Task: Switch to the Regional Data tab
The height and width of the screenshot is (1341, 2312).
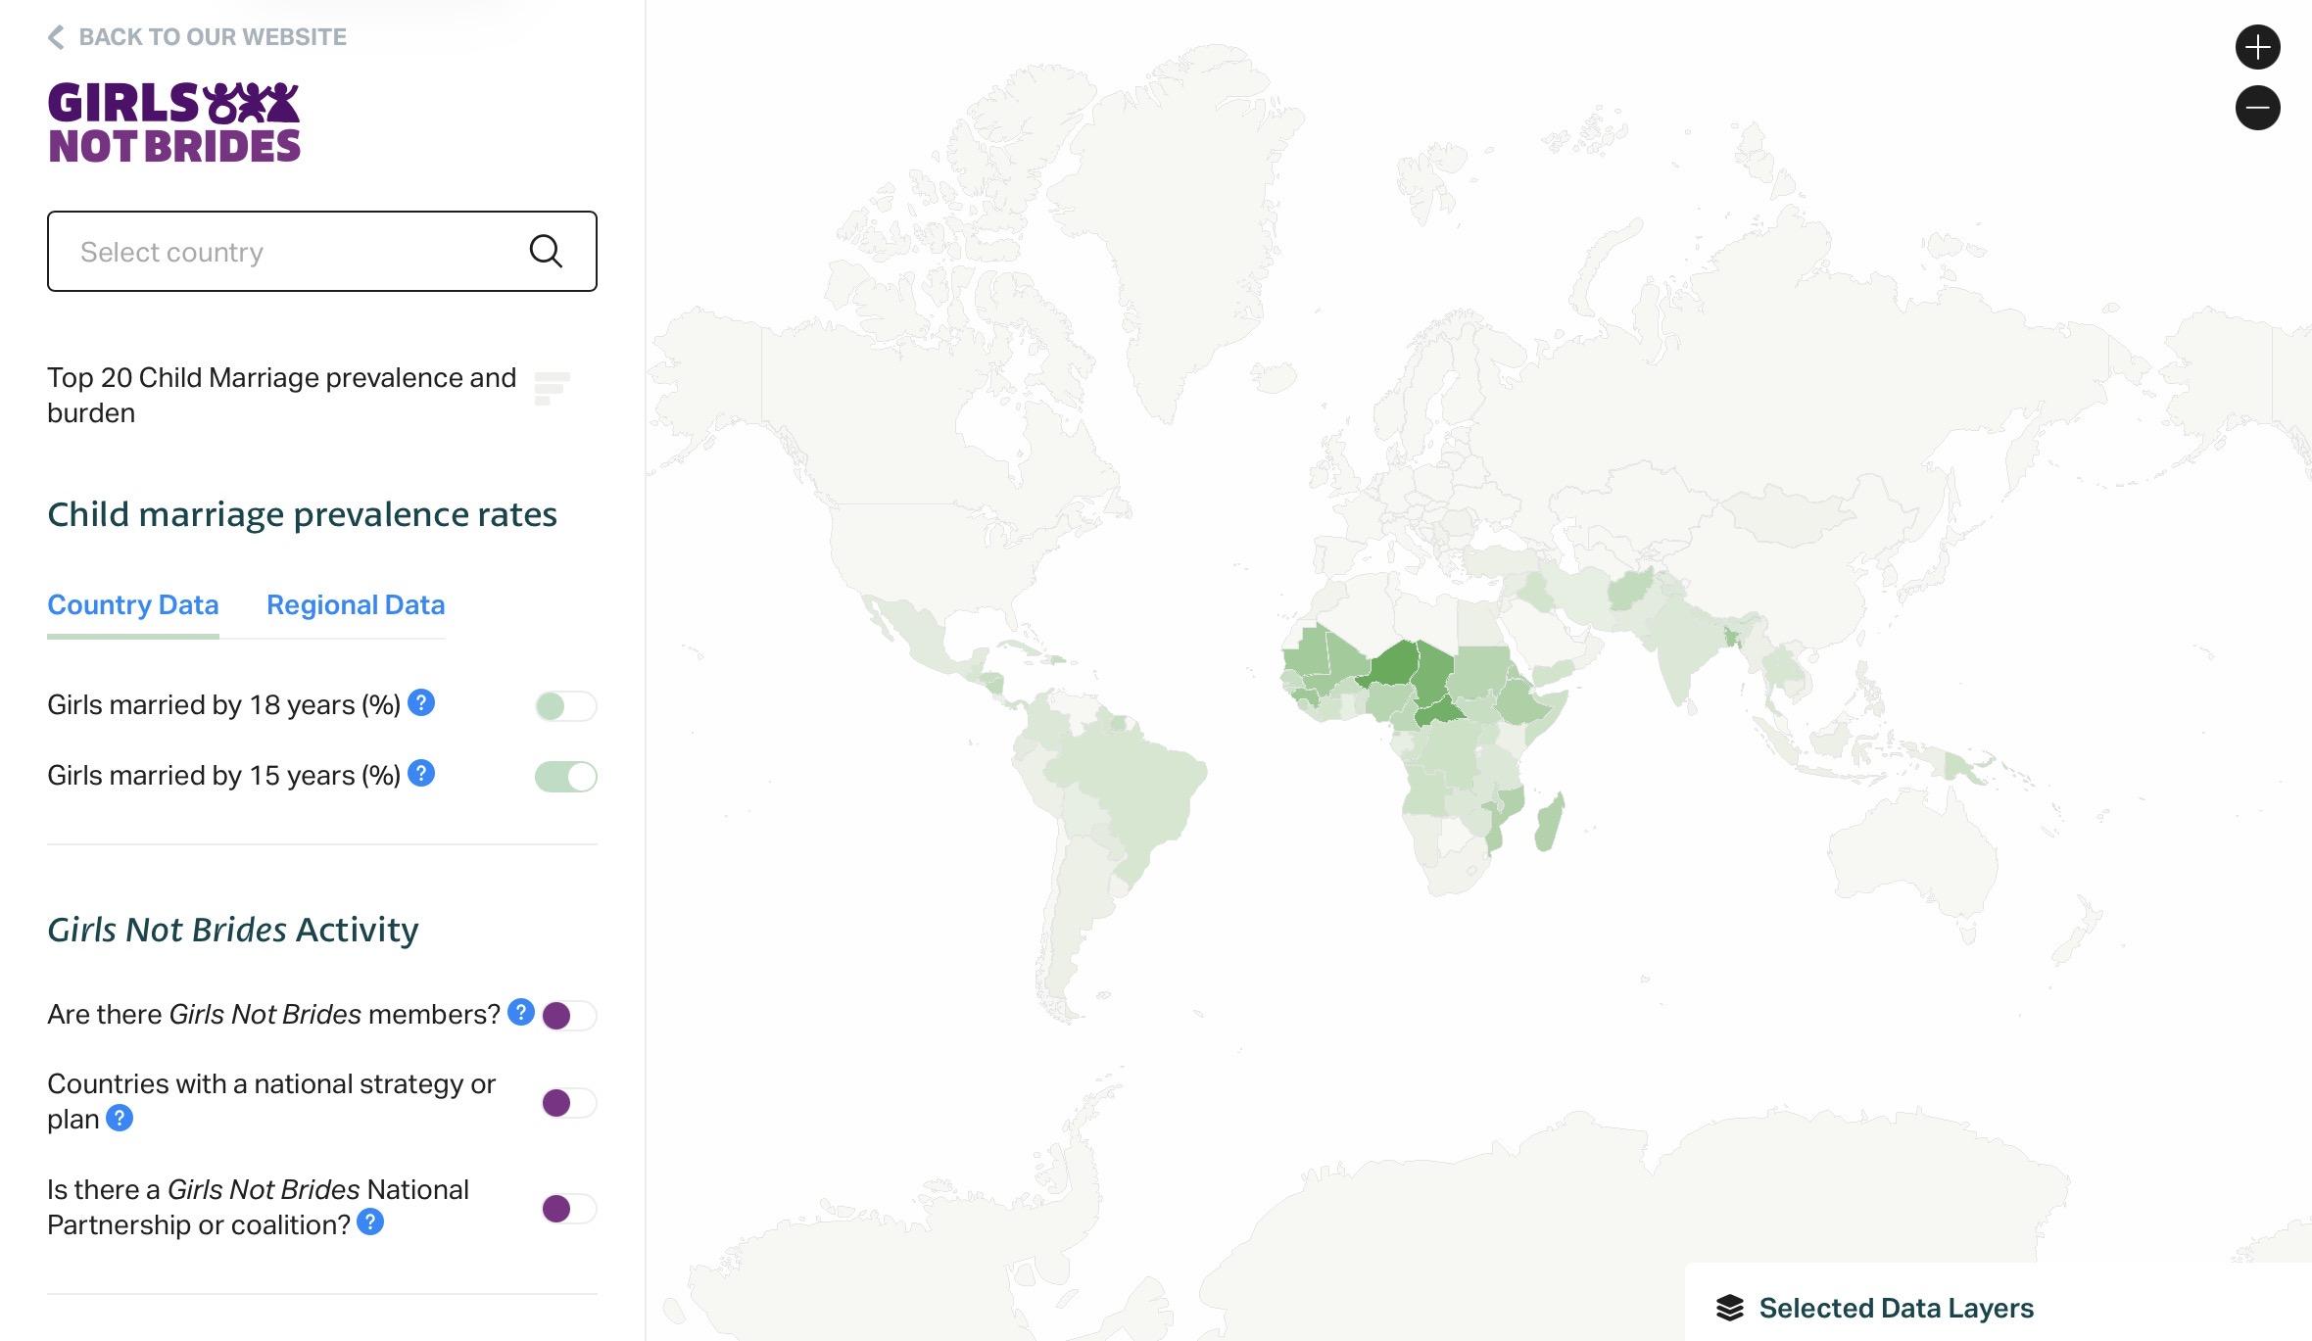Action: (x=356, y=605)
